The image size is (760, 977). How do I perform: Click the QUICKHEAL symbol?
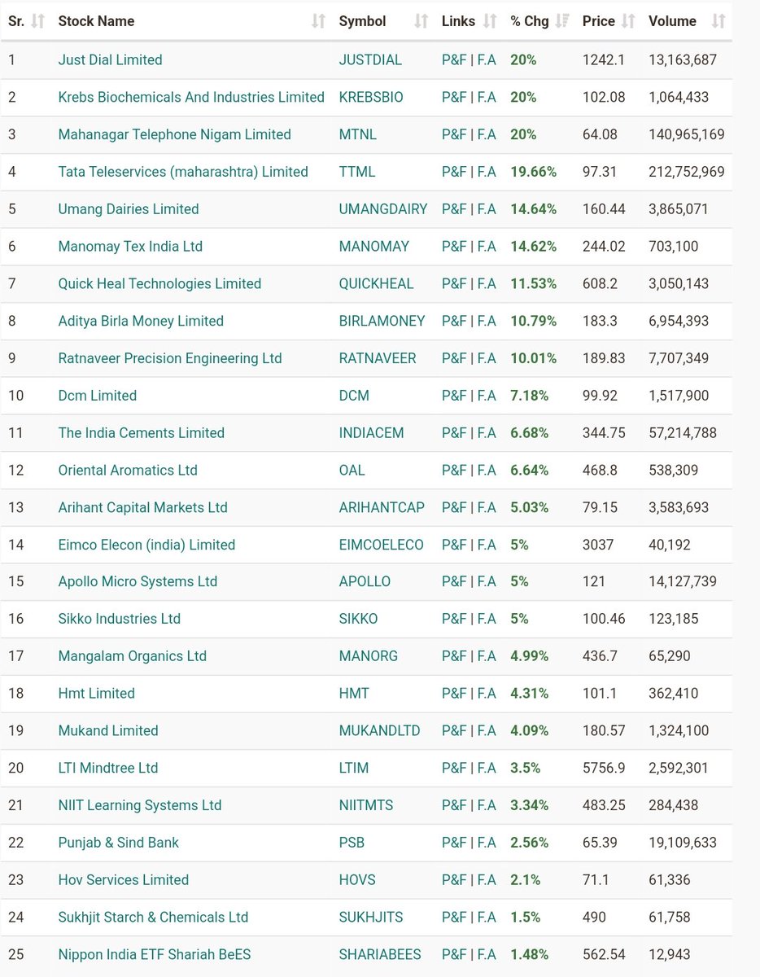(376, 283)
